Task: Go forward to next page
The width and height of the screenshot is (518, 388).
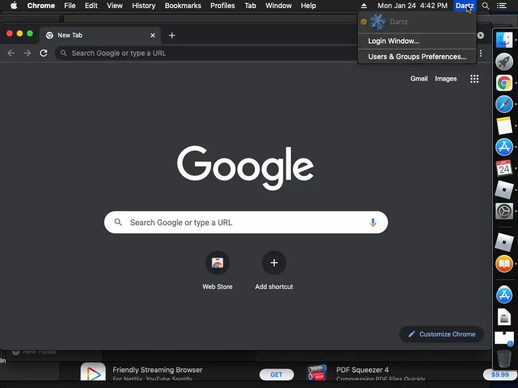Action: (27, 53)
